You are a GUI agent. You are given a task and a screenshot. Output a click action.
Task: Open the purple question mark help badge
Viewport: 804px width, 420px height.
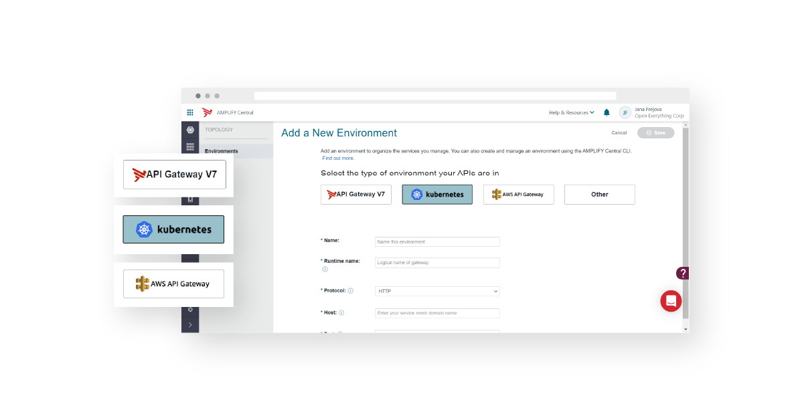click(683, 273)
